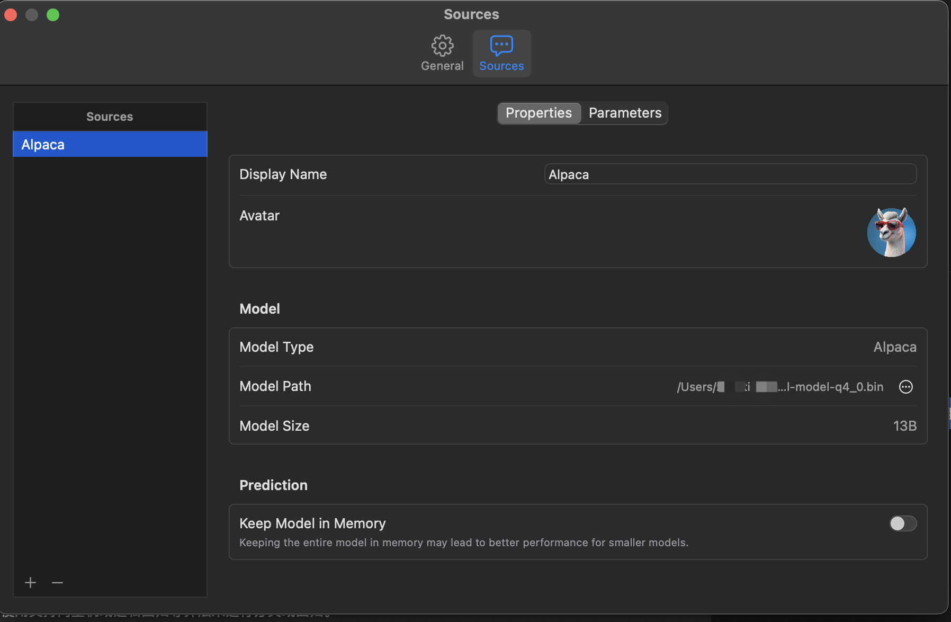Toggle Keep Model in Memory switch
The width and height of the screenshot is (951, 622).
coord(903,523)
